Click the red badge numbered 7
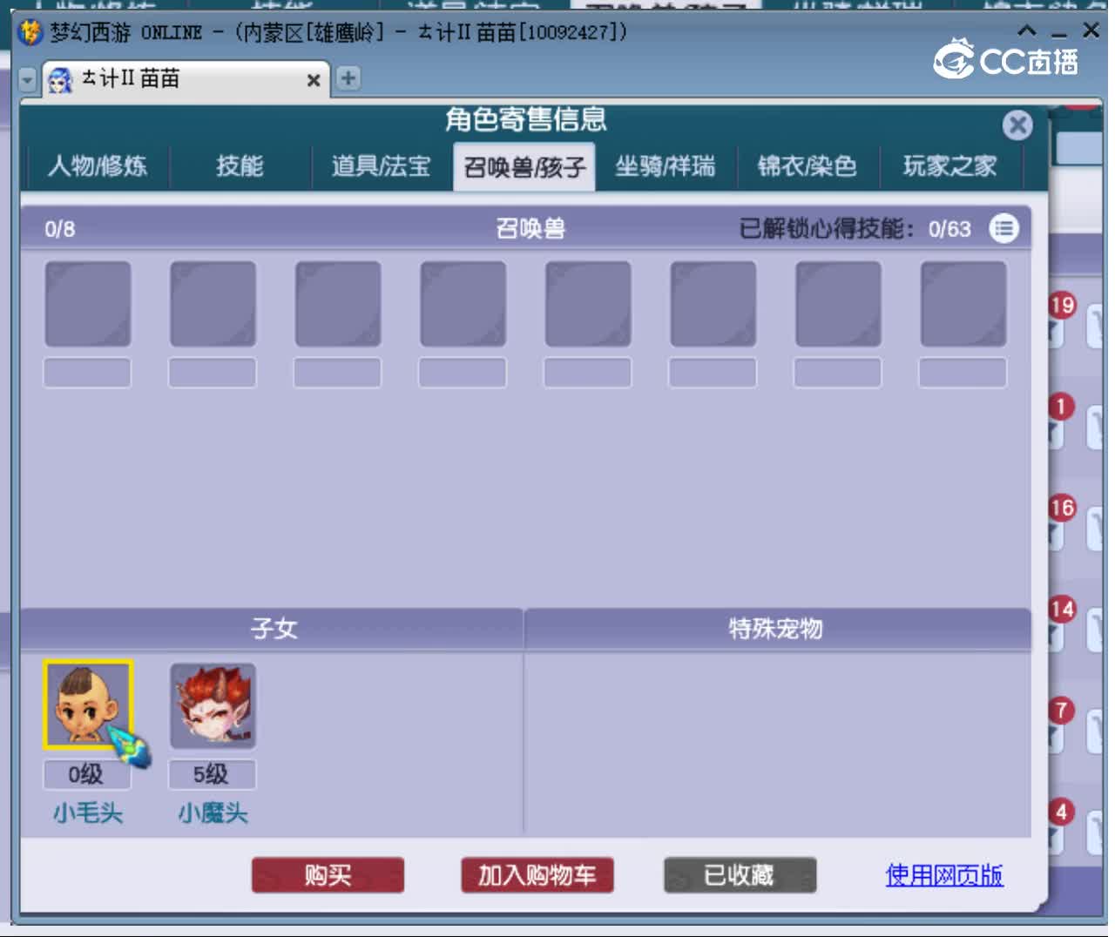 point(1061,711)
